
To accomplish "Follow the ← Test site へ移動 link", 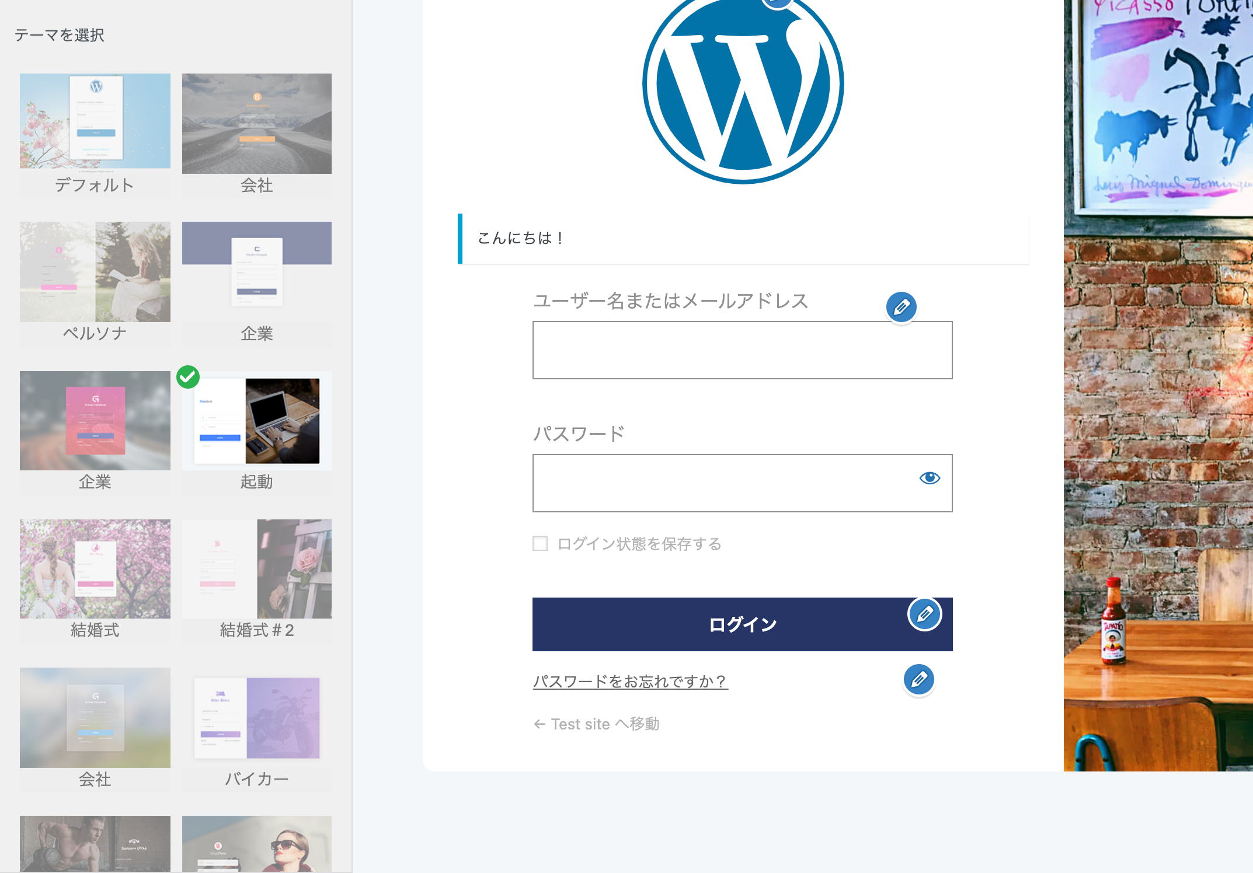I will (x=596, y=724).
